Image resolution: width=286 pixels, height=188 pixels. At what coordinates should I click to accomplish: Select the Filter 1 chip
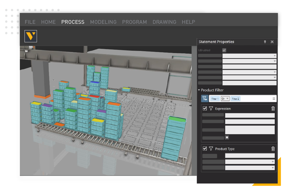pos(215,99)
